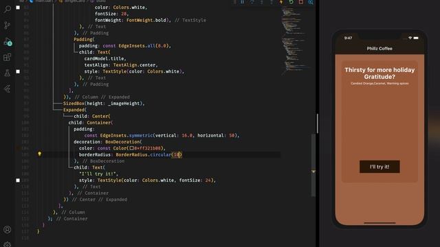Click the Step Out debug icon
This screenshot has height=247, width=440.
click(272, 2)
